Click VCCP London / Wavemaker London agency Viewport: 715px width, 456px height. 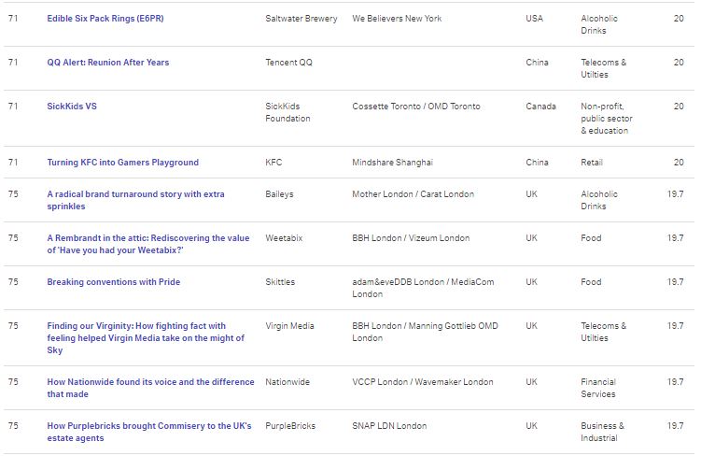pos(423,381)
